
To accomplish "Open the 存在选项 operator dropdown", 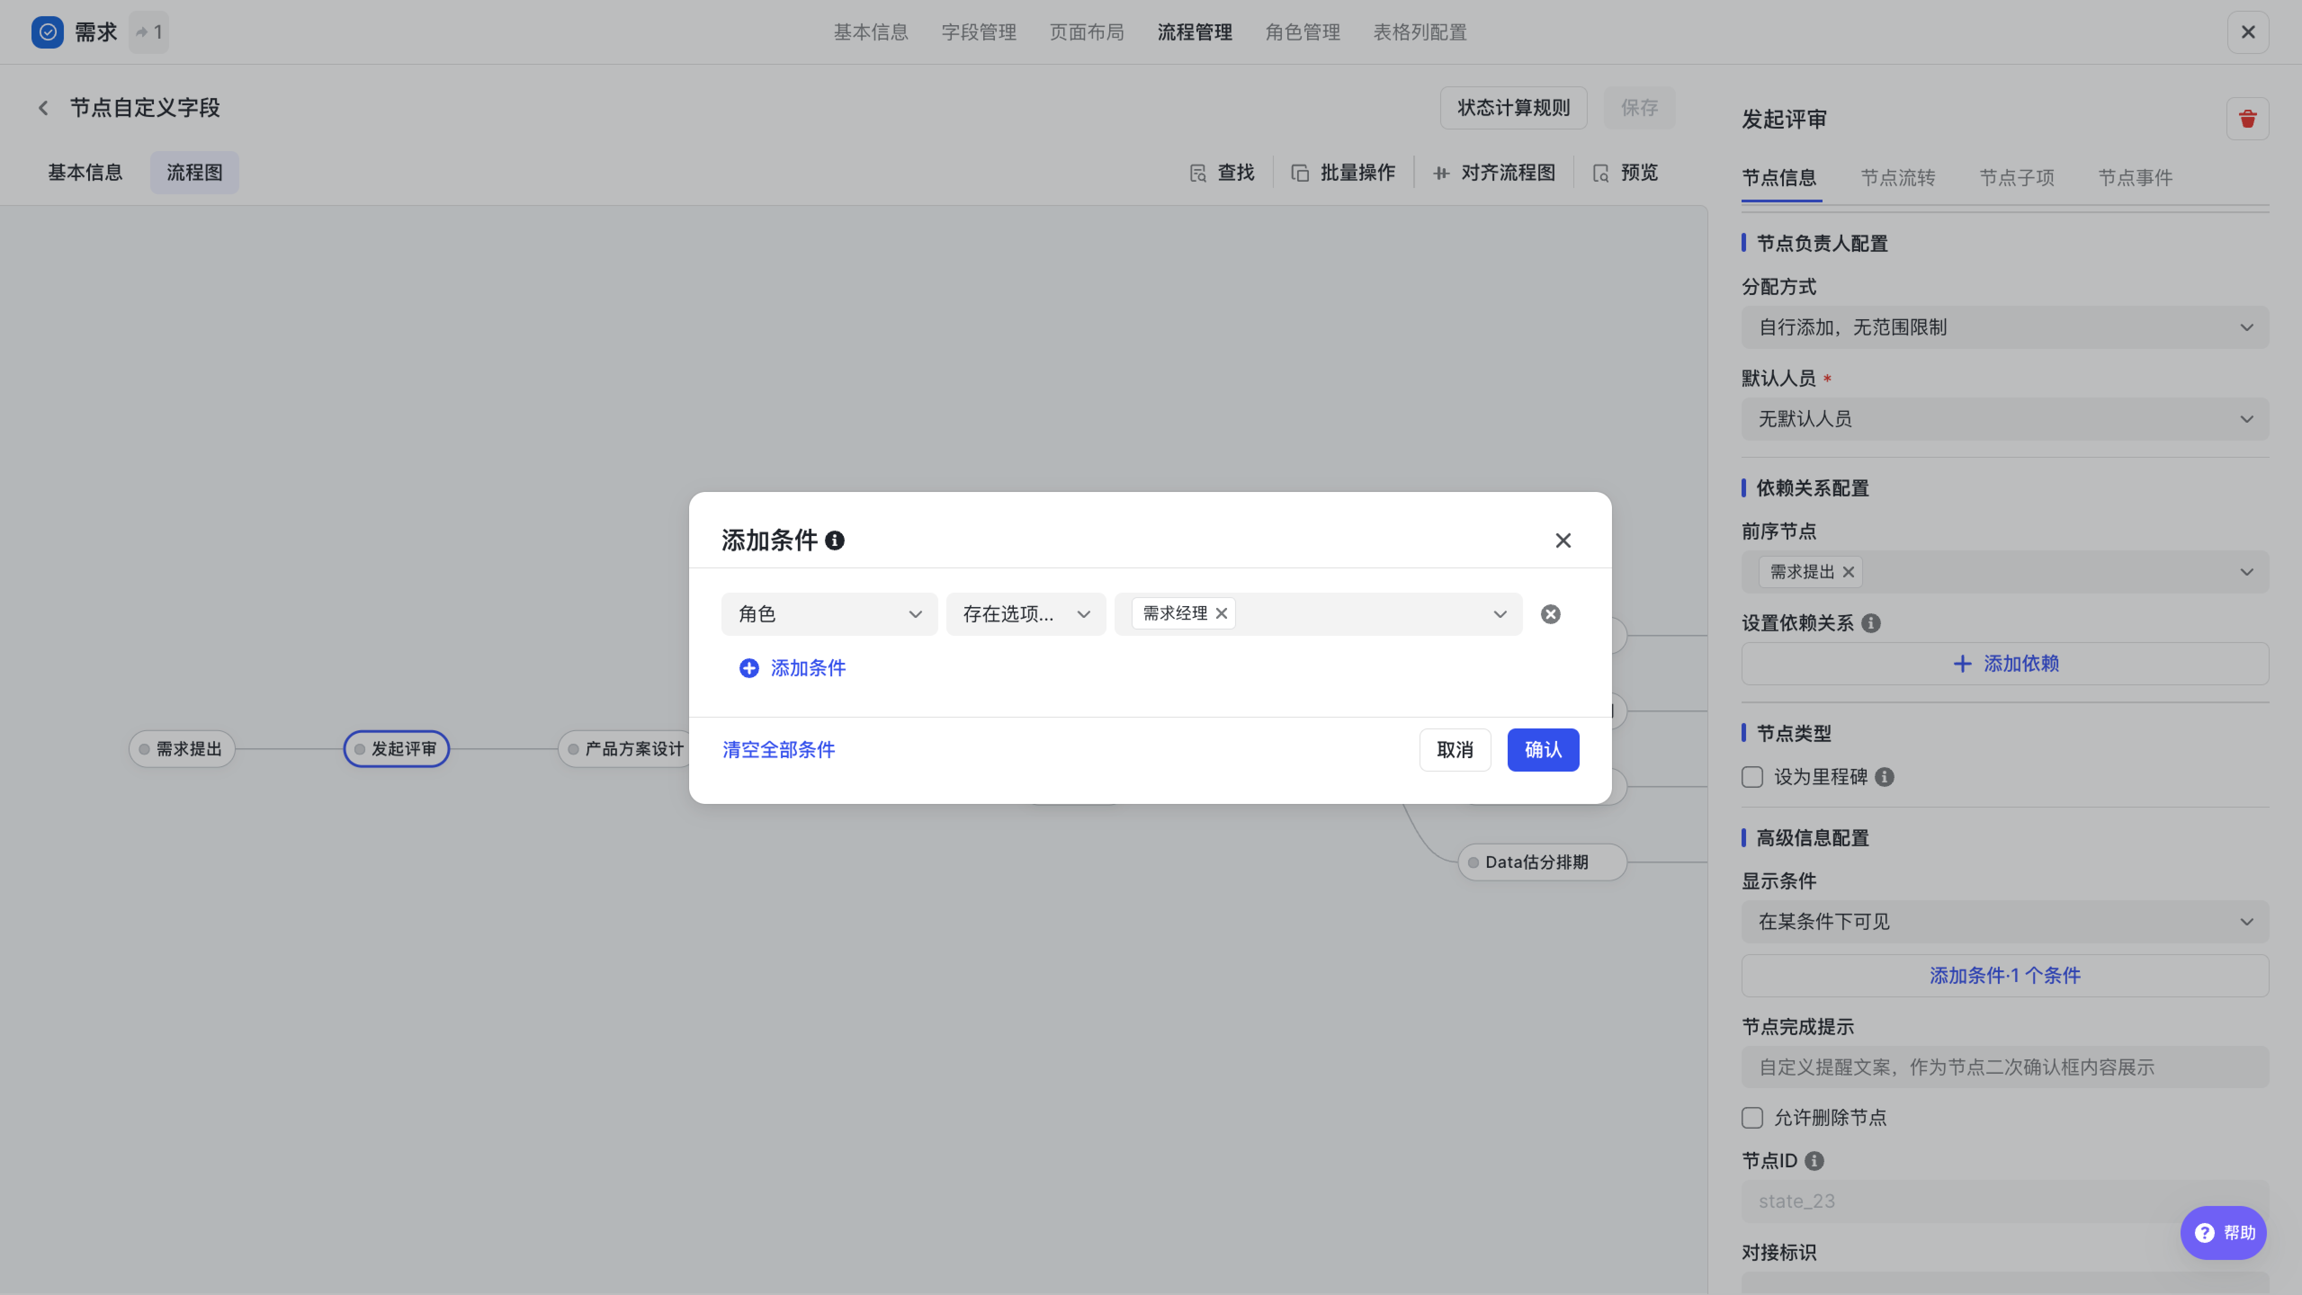I will (x=1026, y=615).
